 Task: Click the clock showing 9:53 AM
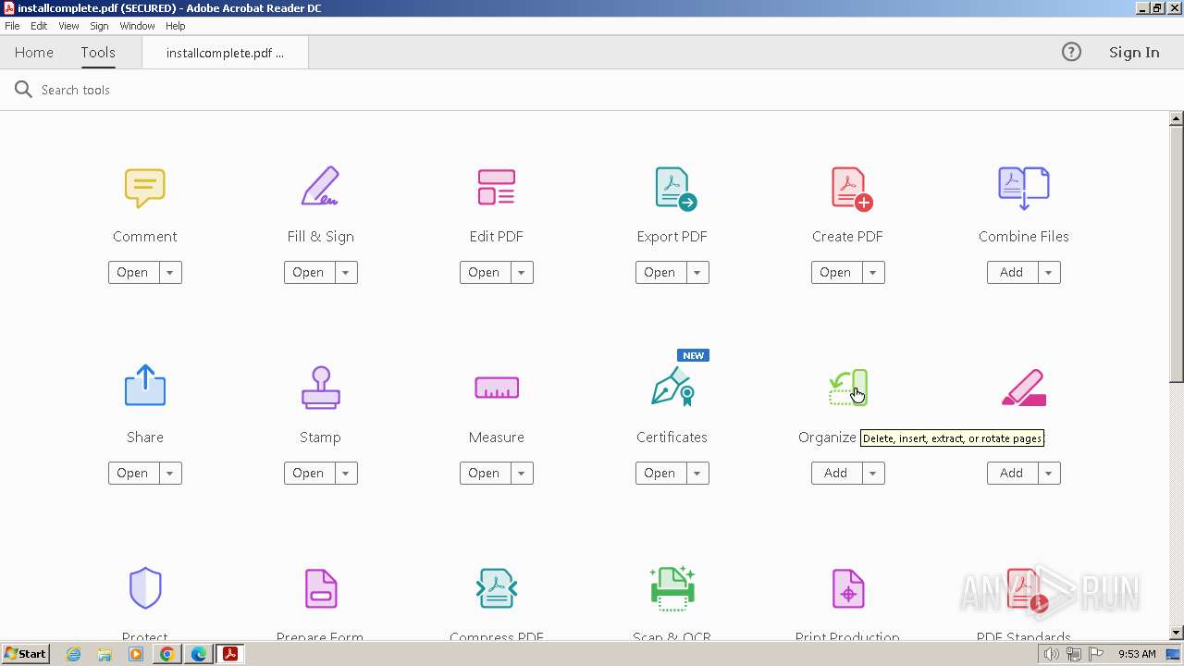(1137, 654)
